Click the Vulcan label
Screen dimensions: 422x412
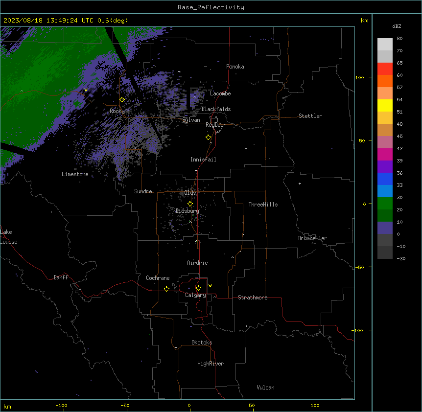coord(266,388)
